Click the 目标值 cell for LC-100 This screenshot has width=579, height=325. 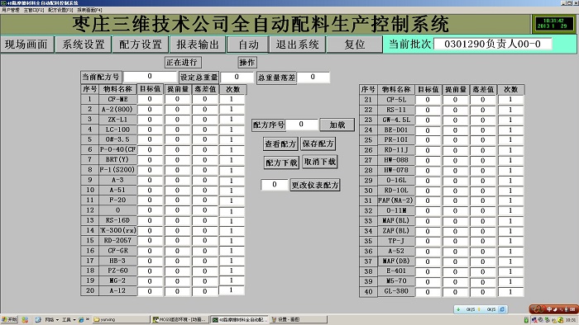(150, 130)
